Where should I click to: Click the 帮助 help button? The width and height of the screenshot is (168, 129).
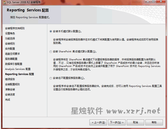[x=154, y=122]
